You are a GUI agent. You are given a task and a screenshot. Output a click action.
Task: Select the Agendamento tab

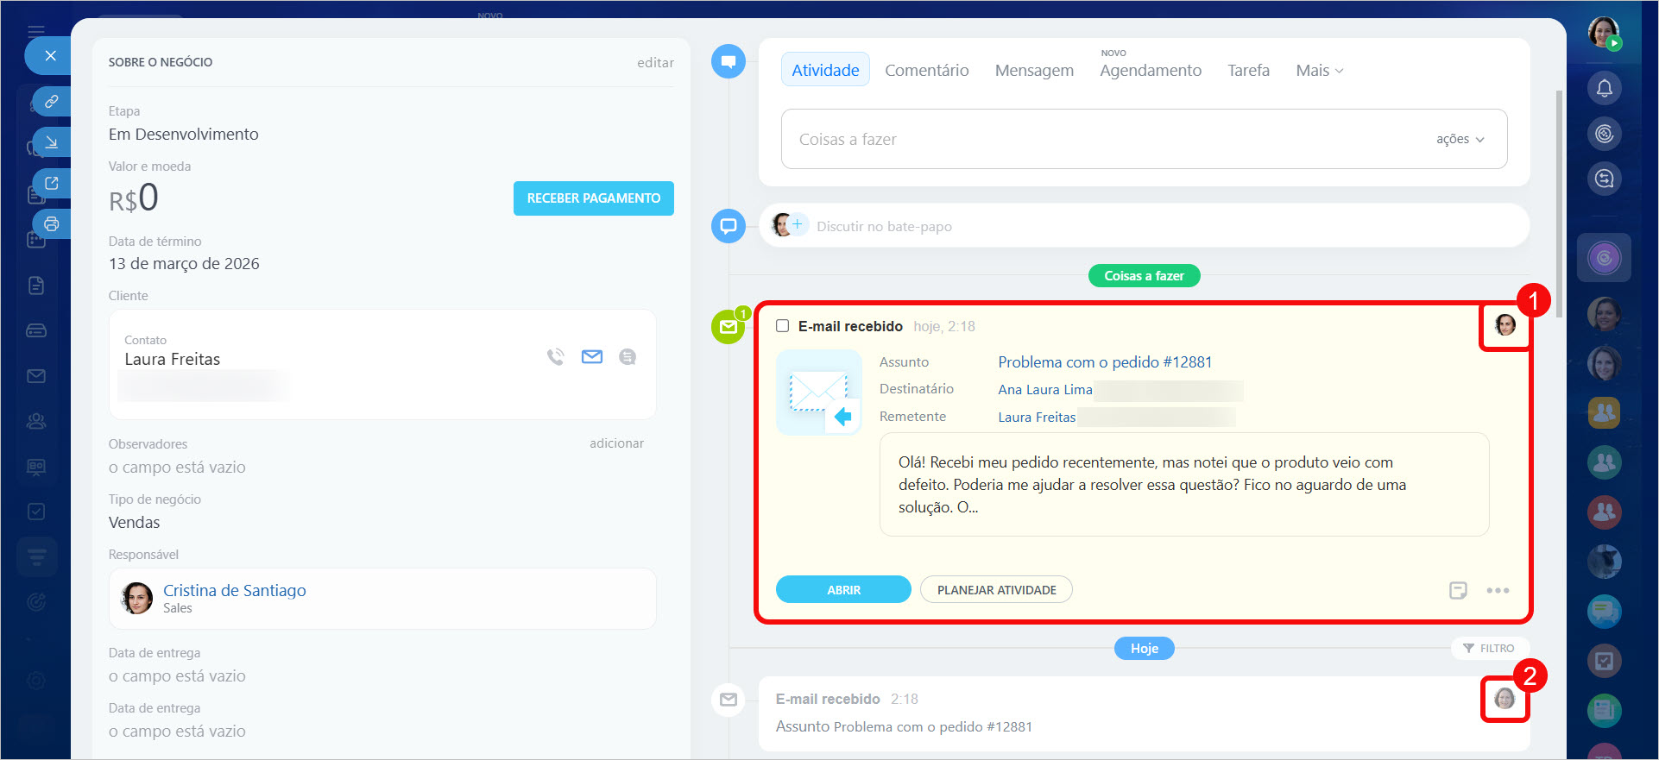(x=1150, y=71)
